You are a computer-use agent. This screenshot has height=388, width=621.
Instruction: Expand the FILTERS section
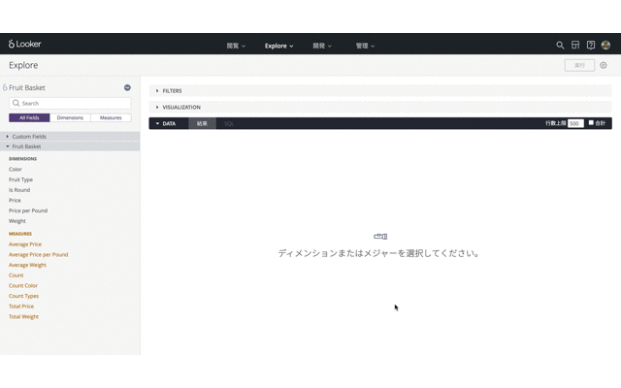tap(171, 91)
